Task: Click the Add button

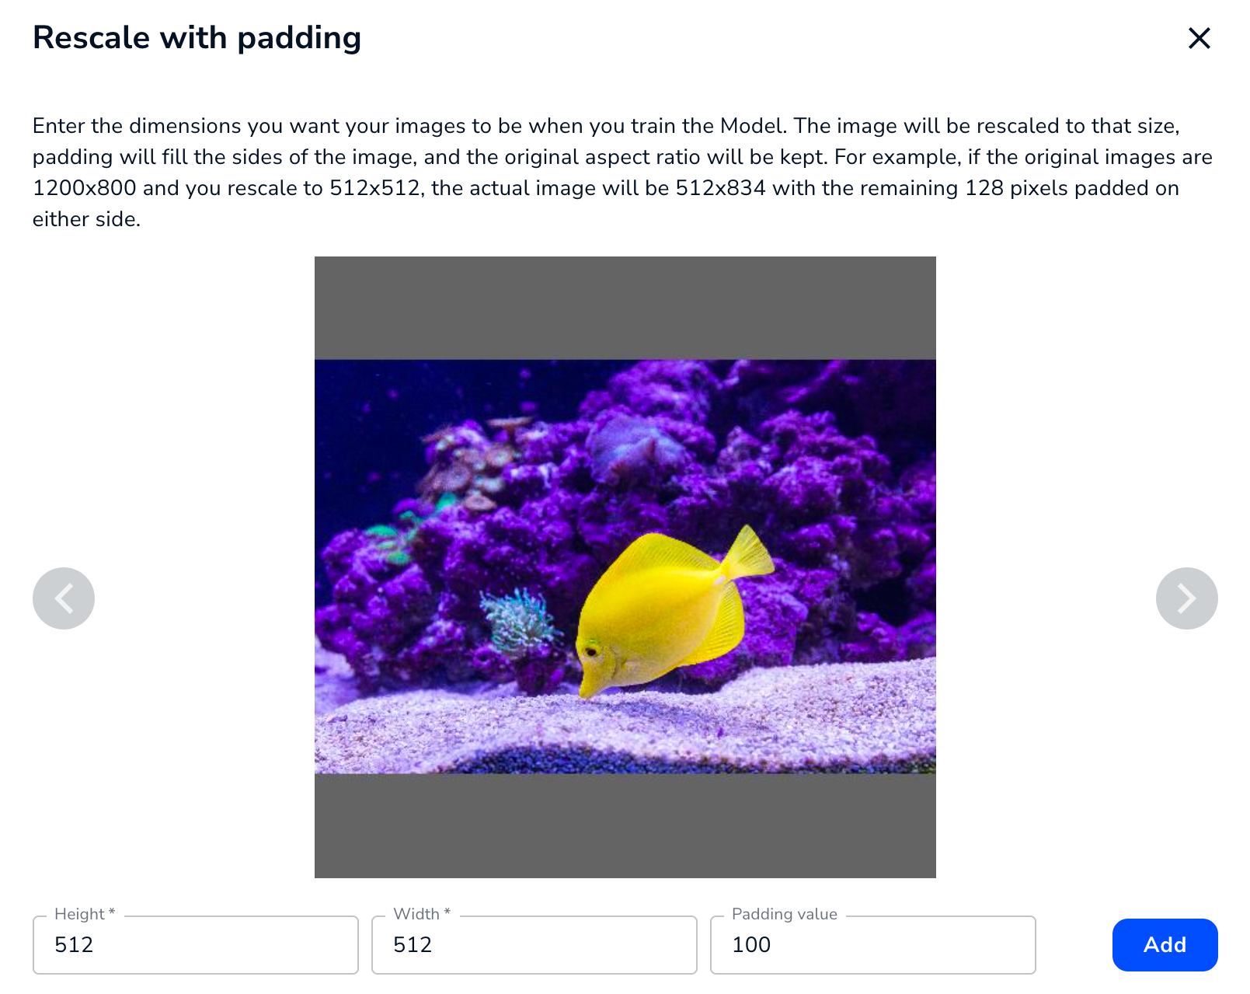Action: [x=1164, y=945]
